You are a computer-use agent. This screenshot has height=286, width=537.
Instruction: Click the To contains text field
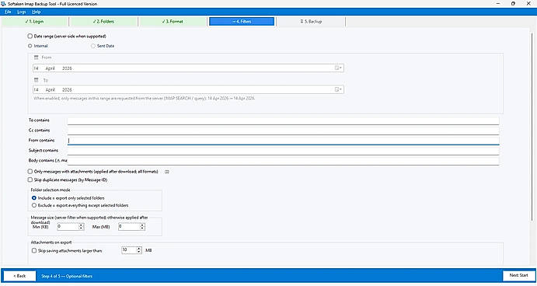pyautogui.click(x=283, y=120)
